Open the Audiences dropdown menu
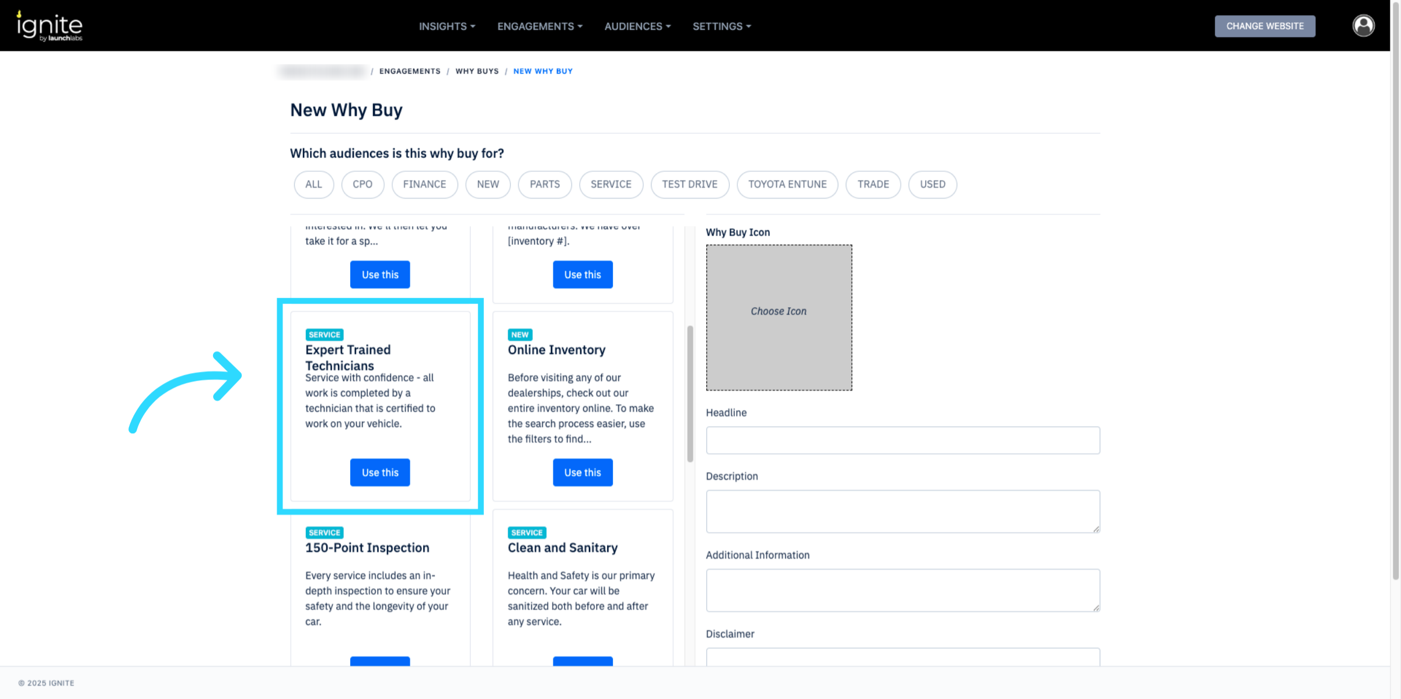 coord(637,26)
